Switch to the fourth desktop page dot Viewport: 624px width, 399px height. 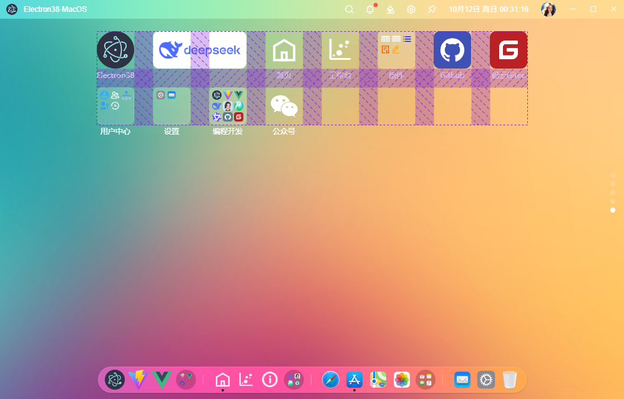(x=613, y=201)
